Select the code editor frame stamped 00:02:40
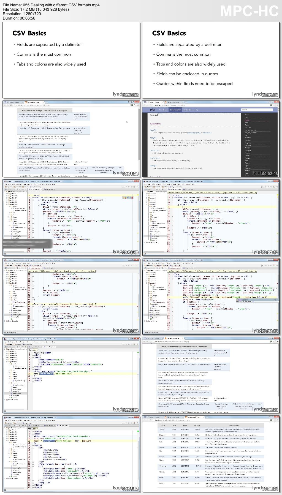 tap(71, 217)
